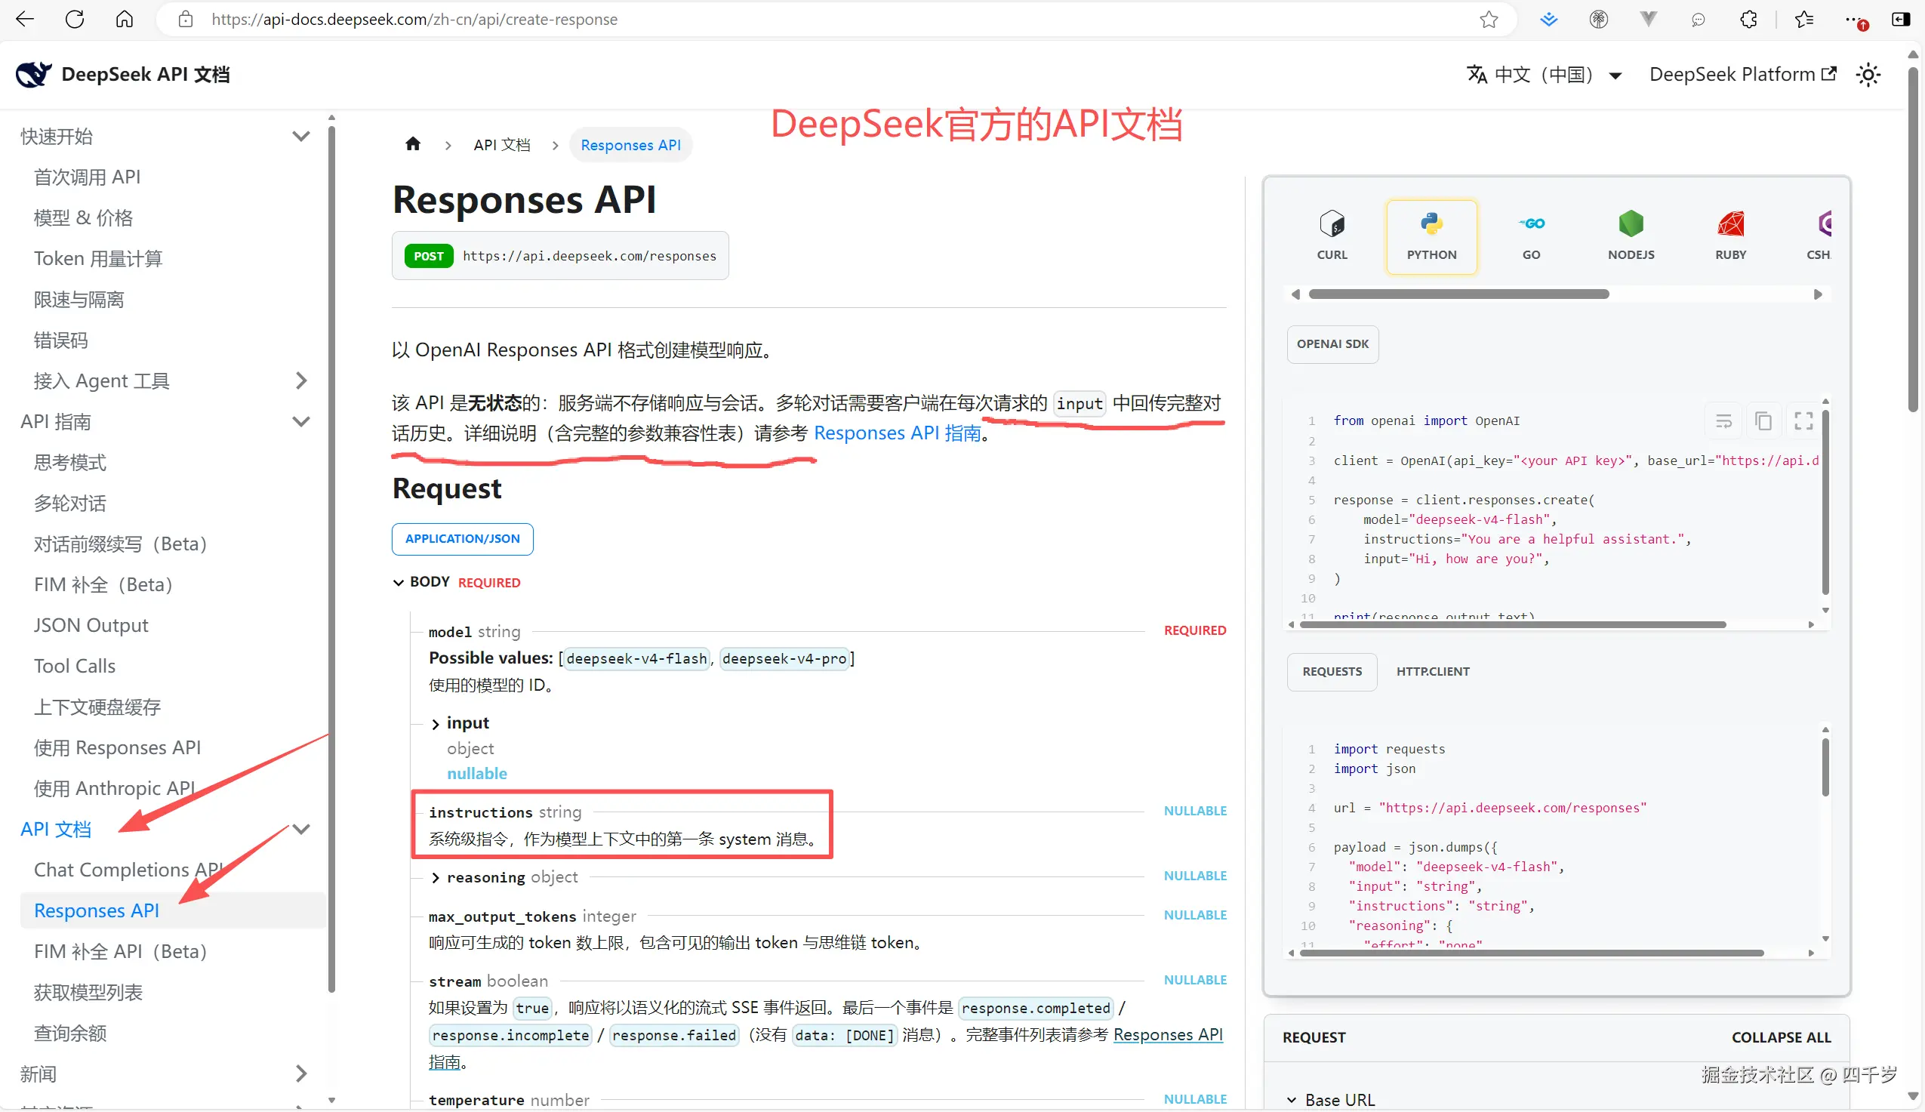
Task: Select the CURL language icon
Action: (1332, 236)
